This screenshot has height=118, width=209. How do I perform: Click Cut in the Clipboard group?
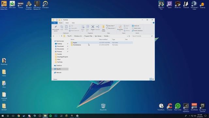point(71,26)
